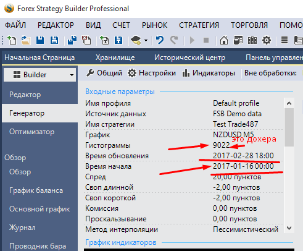This screenshot has height=251, width=303.
Task: Open the ТОРГОВЛЯ menu
Action: [x=249, y=25]
